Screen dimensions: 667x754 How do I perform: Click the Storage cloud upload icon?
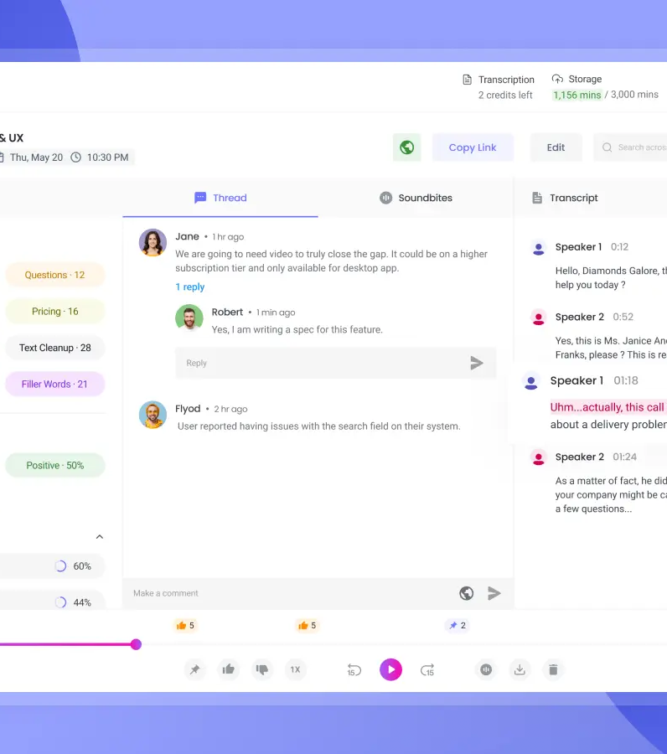(x=557, y=79)
